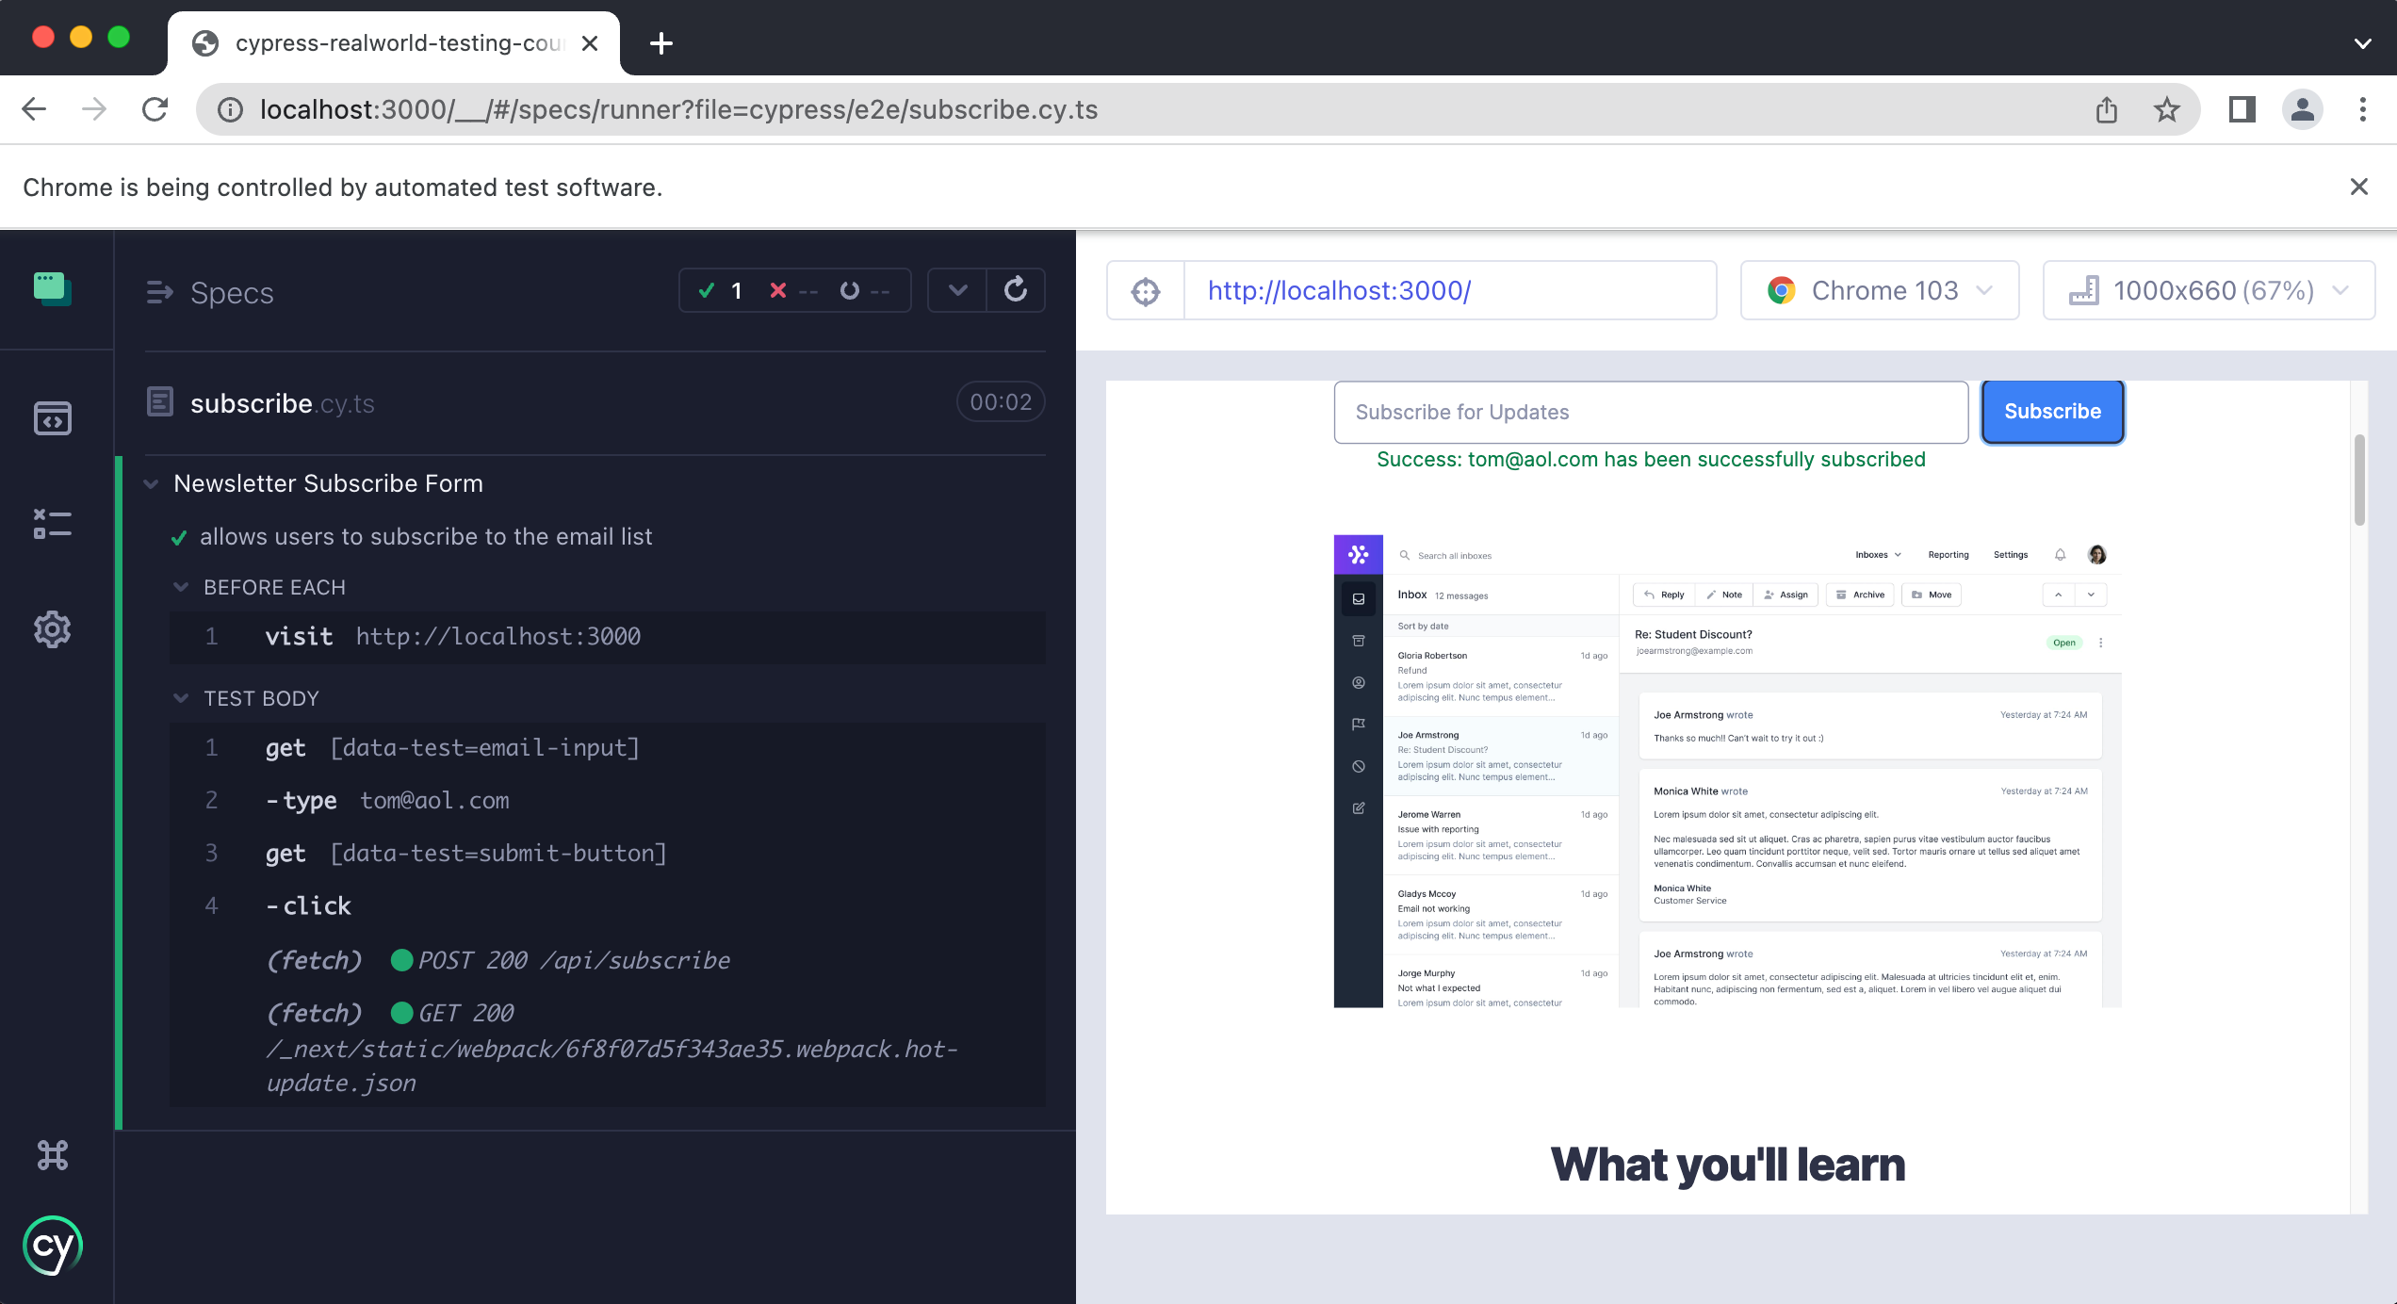
Task: Collapse the Newsletter Subscribe Form suite
Action: point(151,484)
